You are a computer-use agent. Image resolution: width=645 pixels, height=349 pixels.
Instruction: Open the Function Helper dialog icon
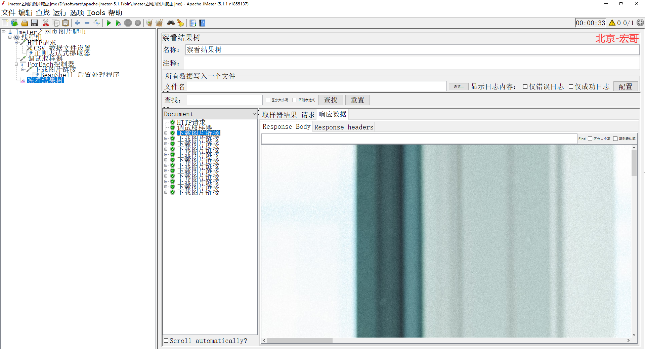[x=192, y=23]
